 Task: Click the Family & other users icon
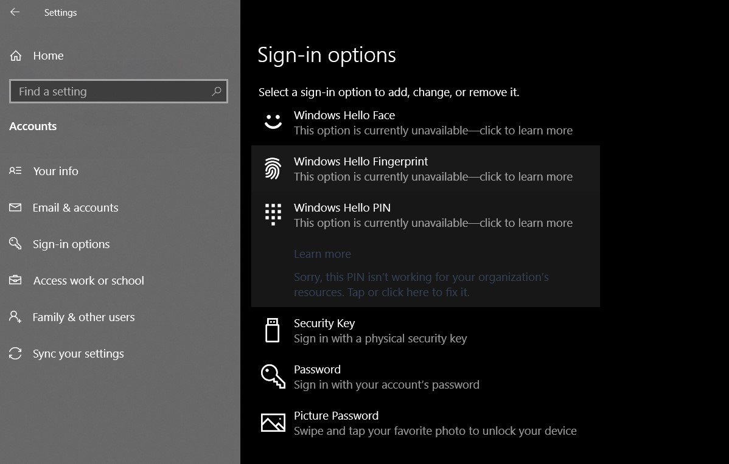15,317
